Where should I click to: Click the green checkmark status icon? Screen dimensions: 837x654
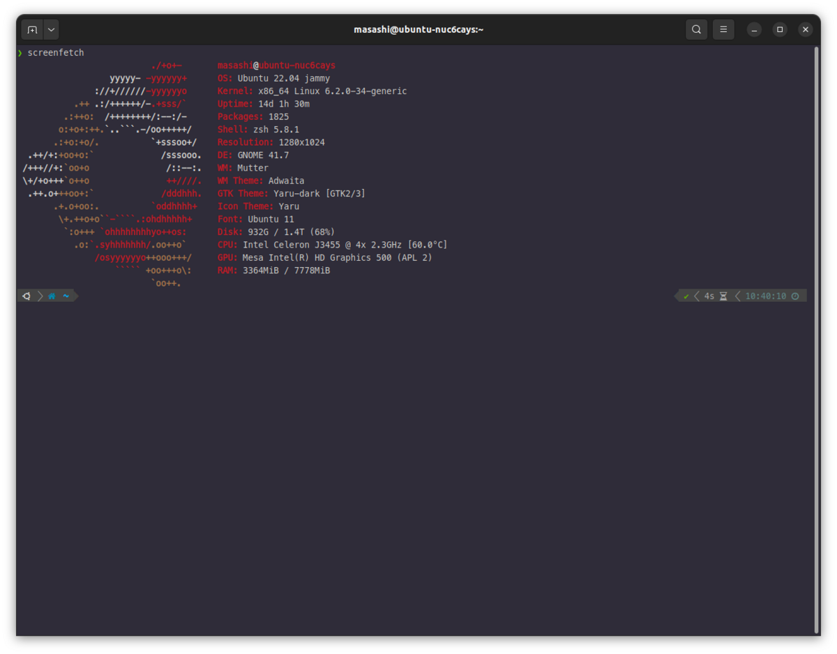(x=686, y=296)
